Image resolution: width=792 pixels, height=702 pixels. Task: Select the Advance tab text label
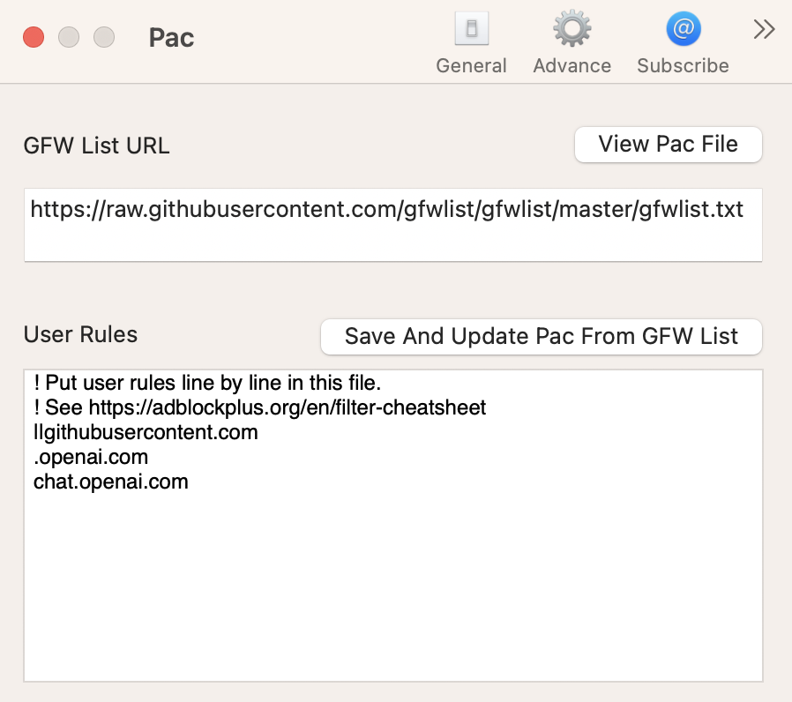point(572,66)
